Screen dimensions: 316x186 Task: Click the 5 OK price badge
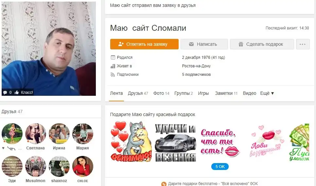click(220, 166)
